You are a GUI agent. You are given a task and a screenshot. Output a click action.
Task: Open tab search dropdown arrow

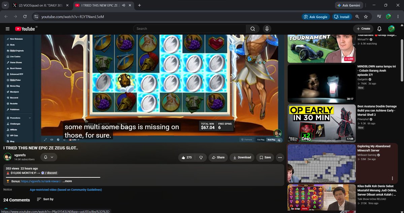coord(4,5)
